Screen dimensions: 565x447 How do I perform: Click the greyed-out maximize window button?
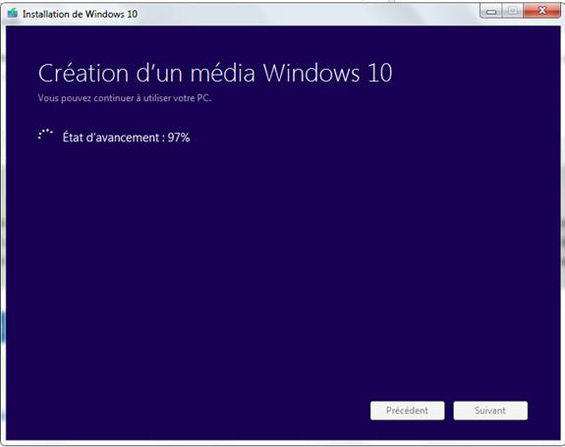click(512, 11)
